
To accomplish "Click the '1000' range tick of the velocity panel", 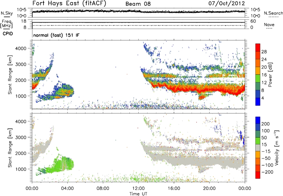I will click(x=21, y=169).
